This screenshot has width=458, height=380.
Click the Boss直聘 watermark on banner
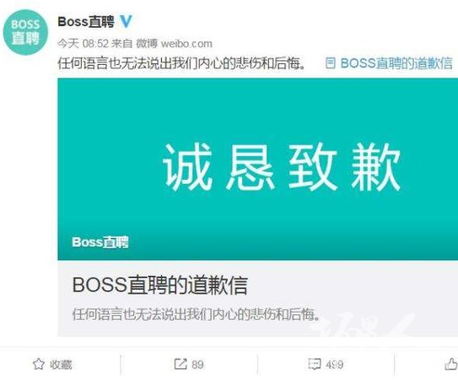100,242
